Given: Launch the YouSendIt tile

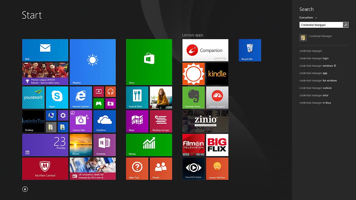Looking at the screenshot, I should (x=33, y=97).
